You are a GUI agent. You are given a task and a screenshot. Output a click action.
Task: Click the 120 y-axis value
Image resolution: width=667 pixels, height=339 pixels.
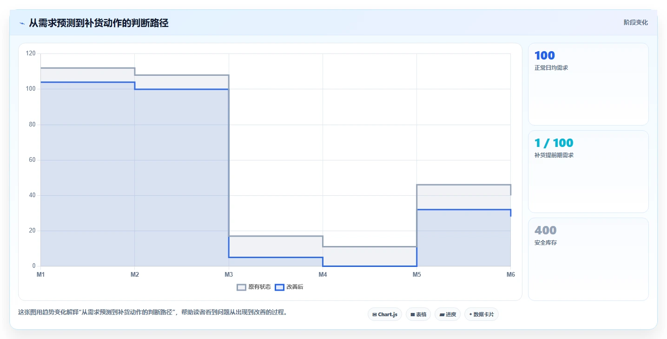[31, 53]
